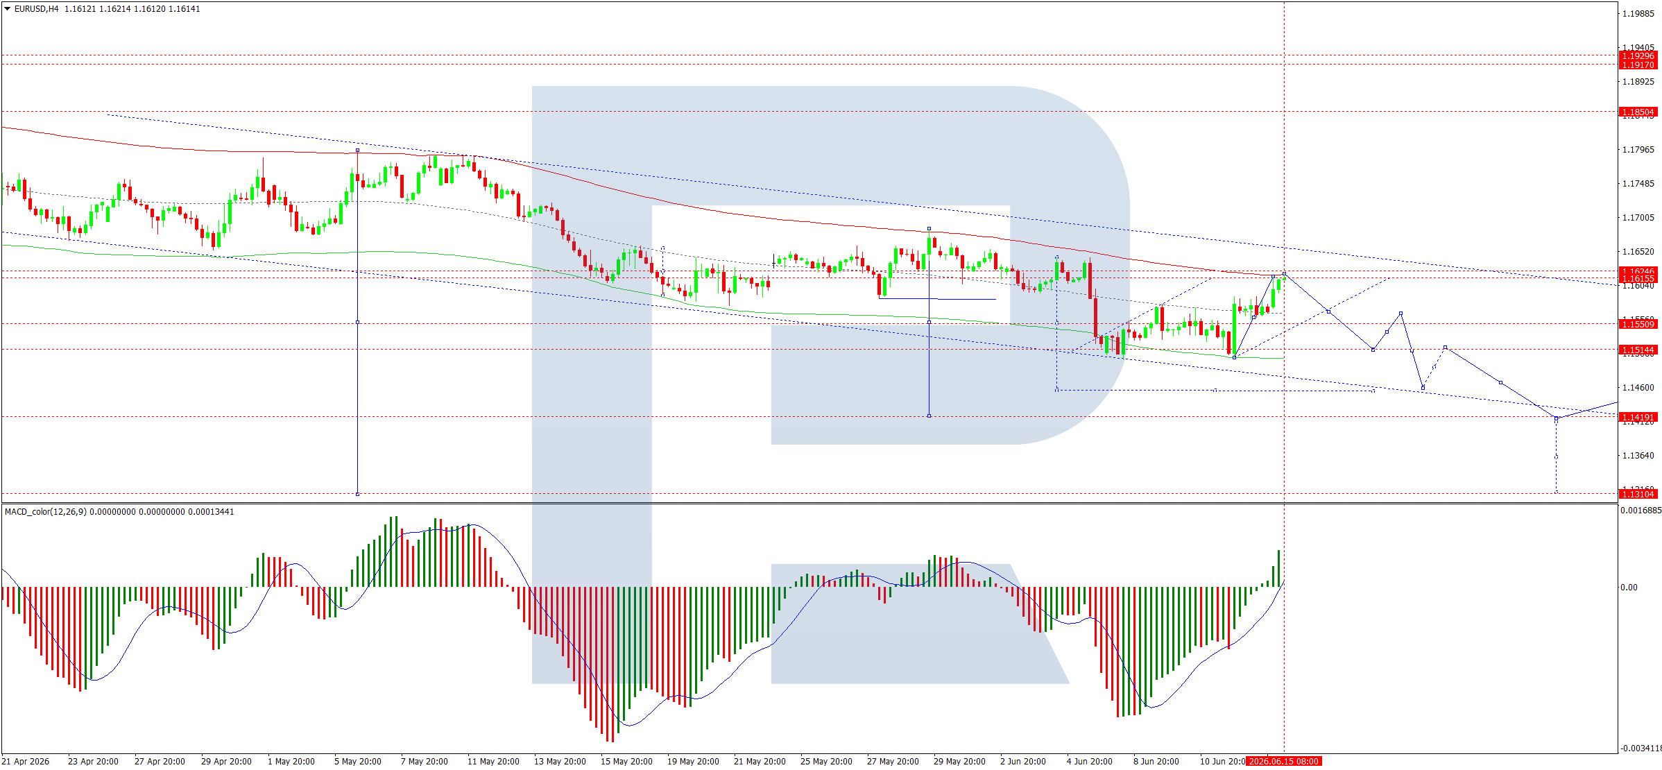Click the MACD 0.0016885 scale value
Image resolution: width=1662 pixels, height=770 pixels.
(1640, 511)
